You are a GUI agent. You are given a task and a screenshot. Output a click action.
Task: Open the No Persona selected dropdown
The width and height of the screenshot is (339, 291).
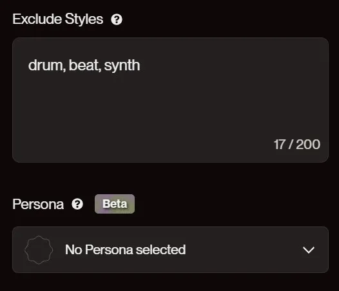coord(170,250)
